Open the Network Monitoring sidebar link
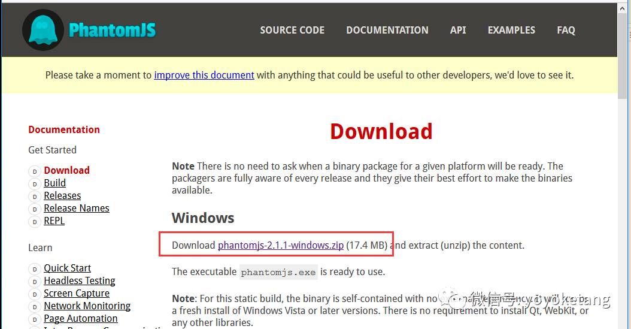631x329 pixels. [x=87, y=306]
